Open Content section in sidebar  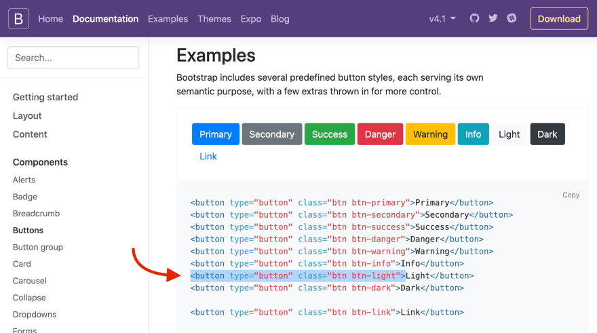coord(30,134)
